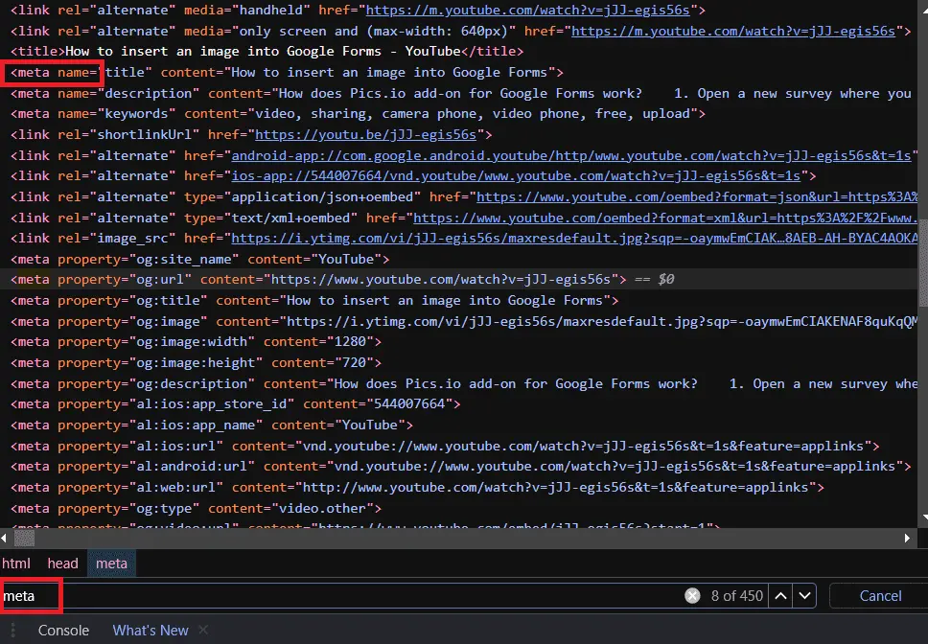Select the og:title meta line
This screenshot has width=928, height=644.
click(314, 300)
